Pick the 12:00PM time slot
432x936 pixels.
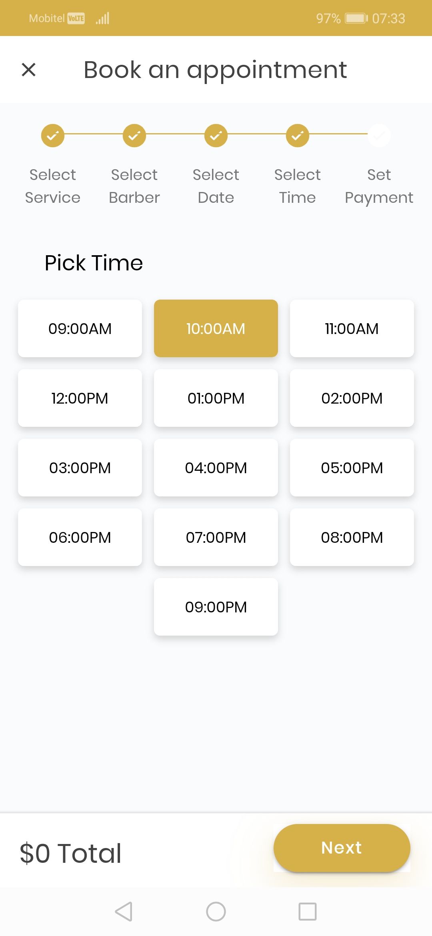pyautogui.click(x=80, y=398)
